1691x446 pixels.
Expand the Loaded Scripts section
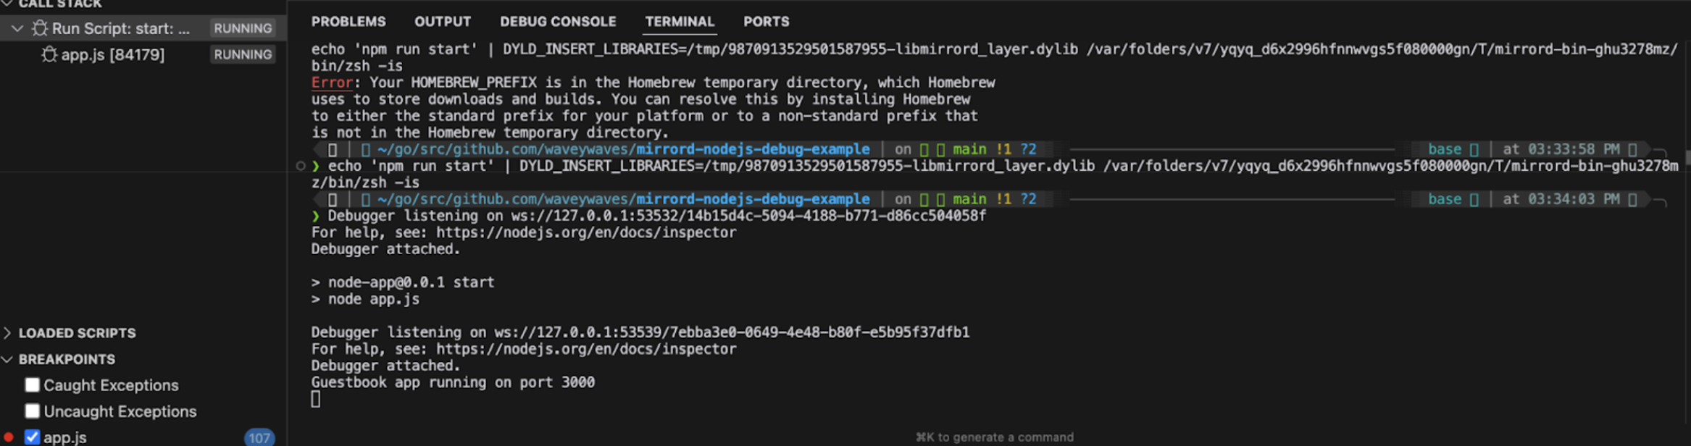(x=7, y=333)
